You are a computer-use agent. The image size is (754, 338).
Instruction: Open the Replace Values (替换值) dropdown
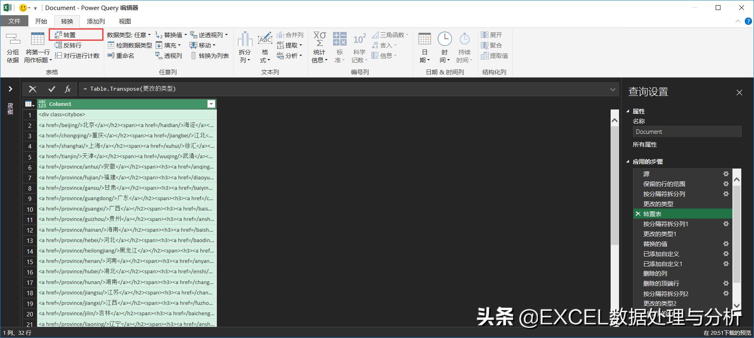tap(171, 35)
